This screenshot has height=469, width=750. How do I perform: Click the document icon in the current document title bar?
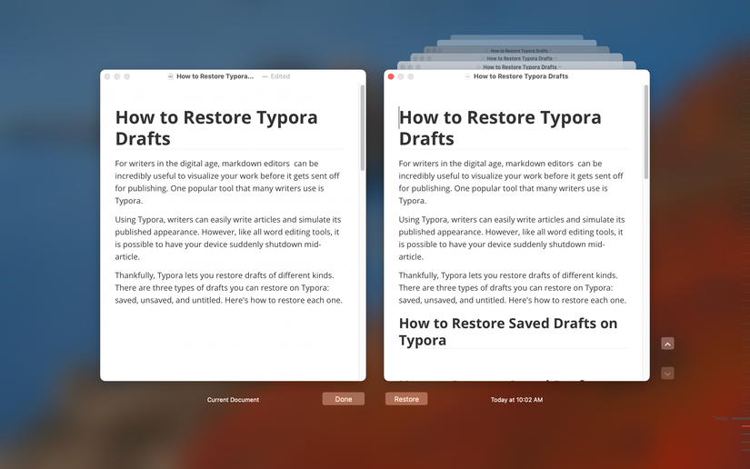[x=170, y=76]
